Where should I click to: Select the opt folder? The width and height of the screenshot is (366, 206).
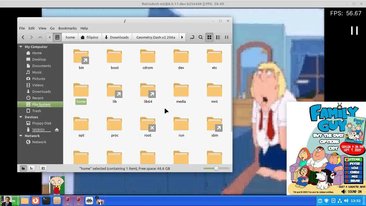pos(81,127)
